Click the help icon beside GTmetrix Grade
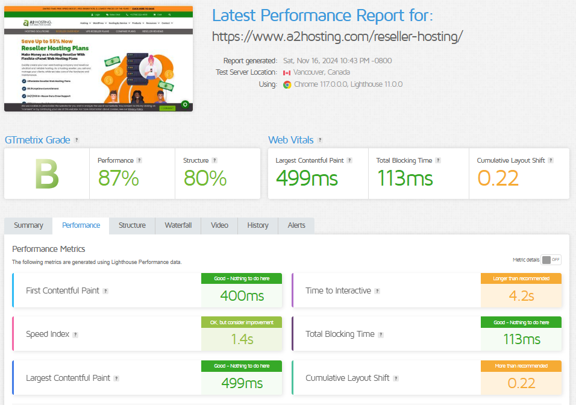This screenshot has height=405, width=576. (77, 140)
